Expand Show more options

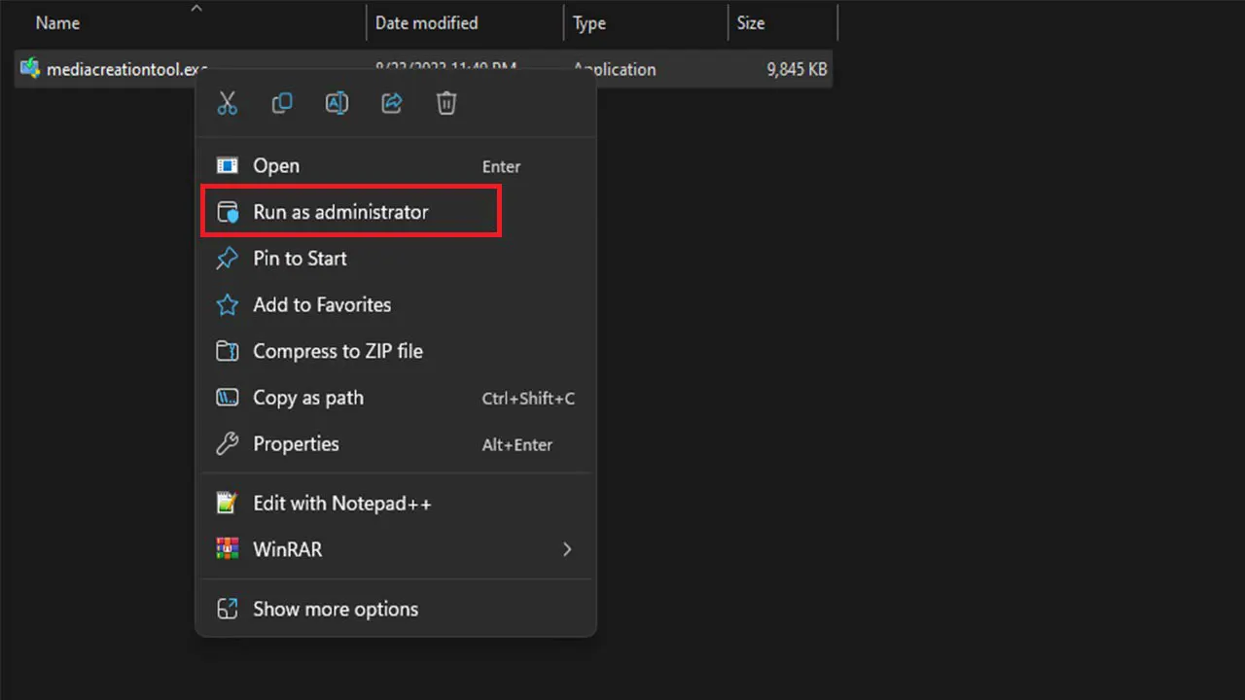point(336,610)
